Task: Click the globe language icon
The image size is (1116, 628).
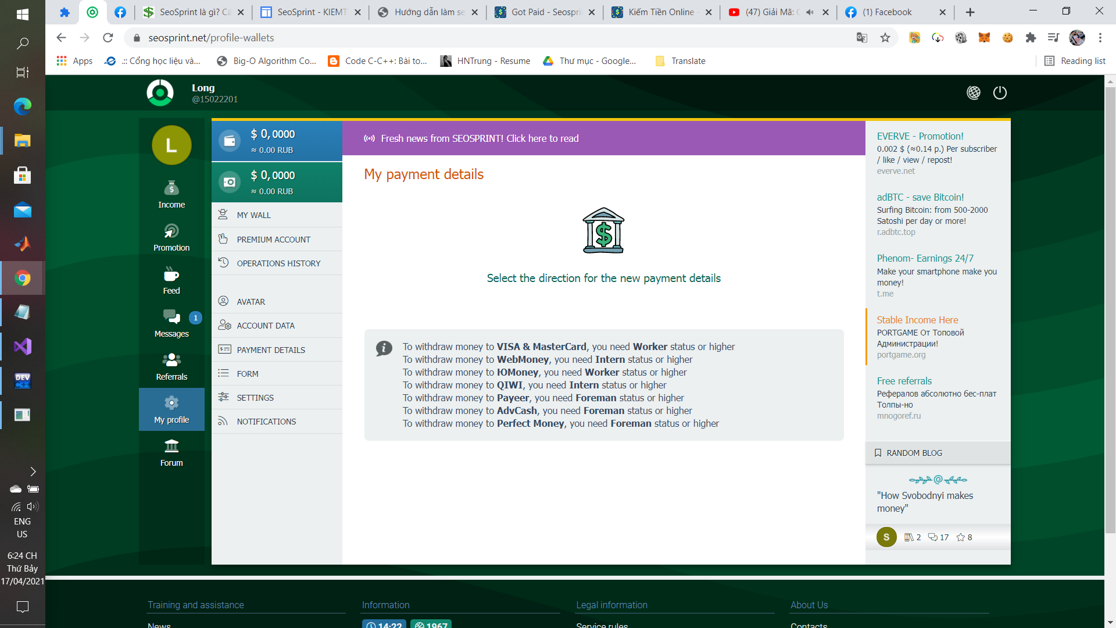Action: pos(974,92)
